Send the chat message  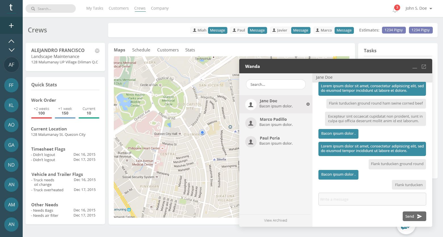pos(414,216)
